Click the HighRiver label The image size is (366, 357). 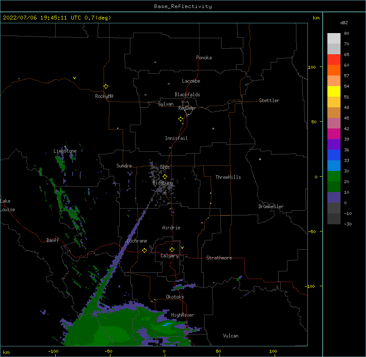point(183,315)
